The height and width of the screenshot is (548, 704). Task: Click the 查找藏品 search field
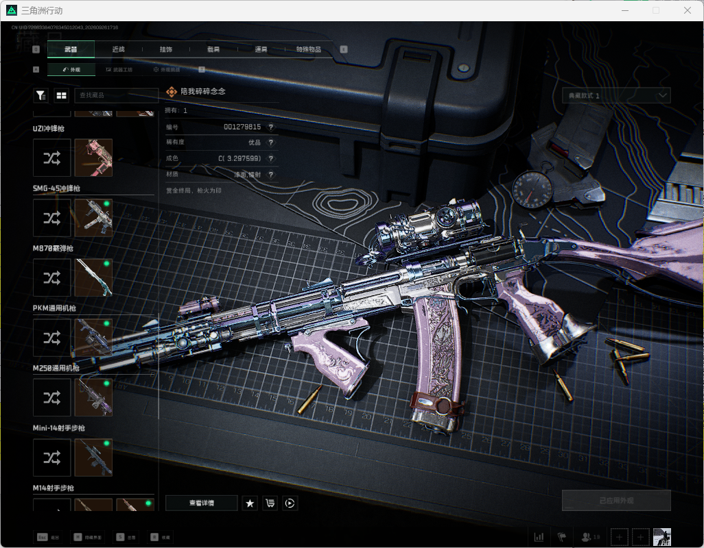(x=117, y=95)
